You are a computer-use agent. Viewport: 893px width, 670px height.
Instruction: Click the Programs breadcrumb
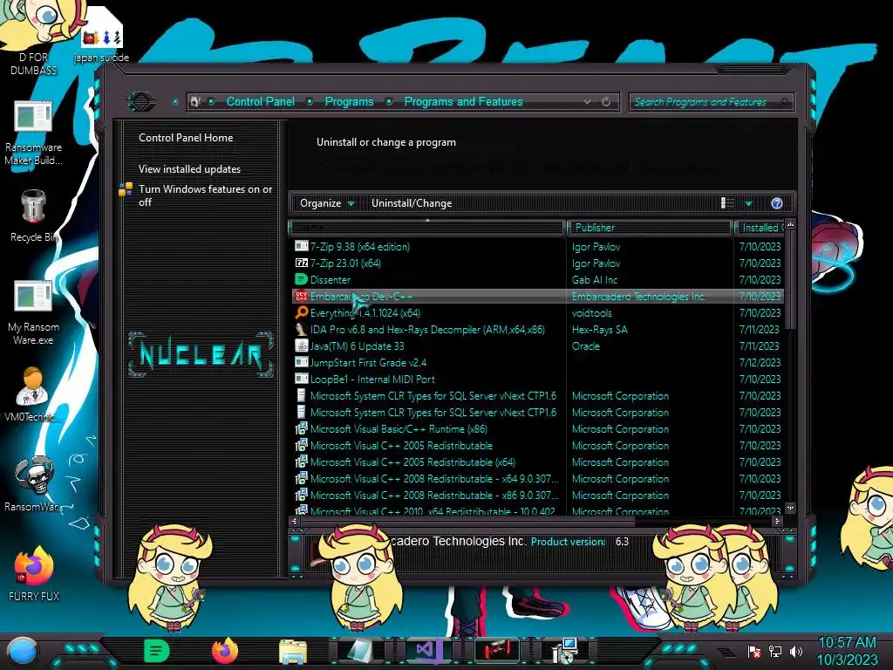pos(349,102)
